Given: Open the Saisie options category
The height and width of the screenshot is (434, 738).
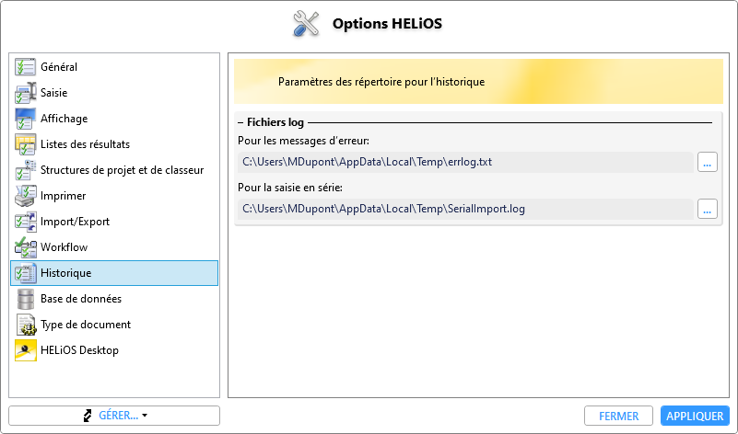Looking at the screenshot, I should [114, 93].
